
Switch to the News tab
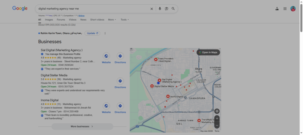tap(83, 20)
